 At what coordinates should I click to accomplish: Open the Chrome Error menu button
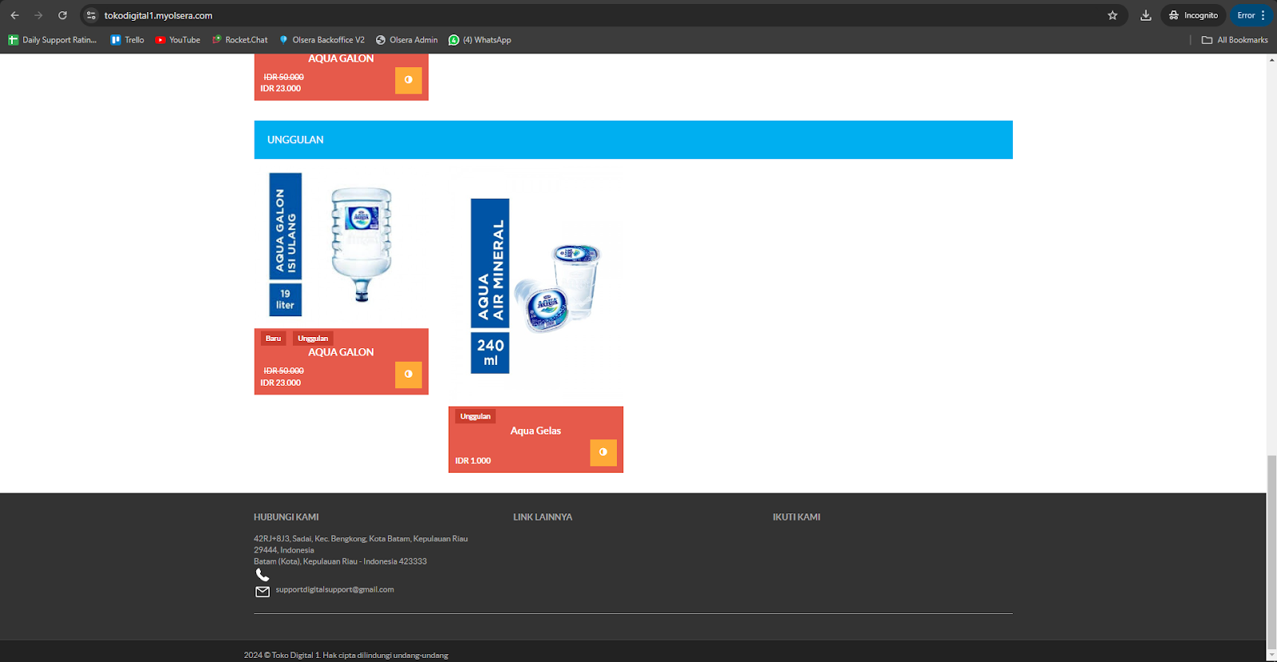1251,15
